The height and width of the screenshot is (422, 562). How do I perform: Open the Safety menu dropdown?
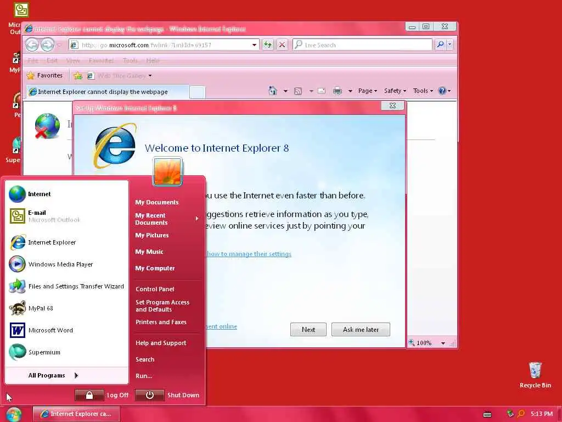coord(395,91)
